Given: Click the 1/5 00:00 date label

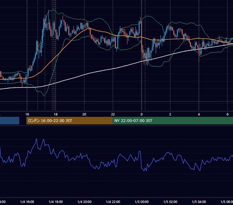Looking at the screenshot, I should coord(142,202).
